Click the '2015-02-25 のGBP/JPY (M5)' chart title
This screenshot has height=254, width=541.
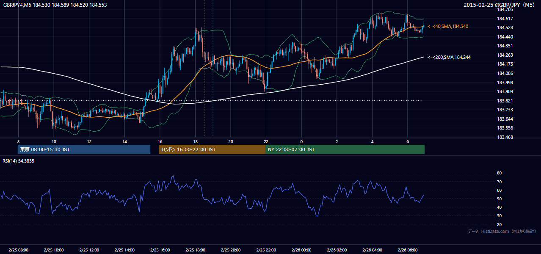tap(500, 5)
